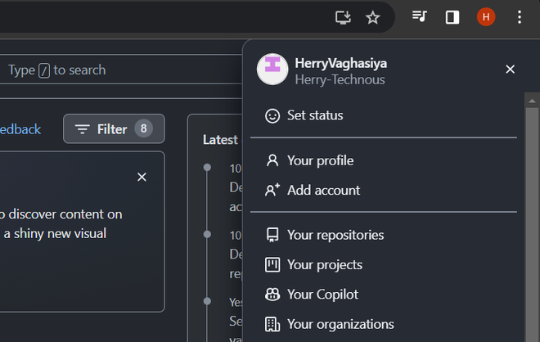540x342 pixels.
Task: Click the Chrome profile avatar H
Action: tap(486, 17)
